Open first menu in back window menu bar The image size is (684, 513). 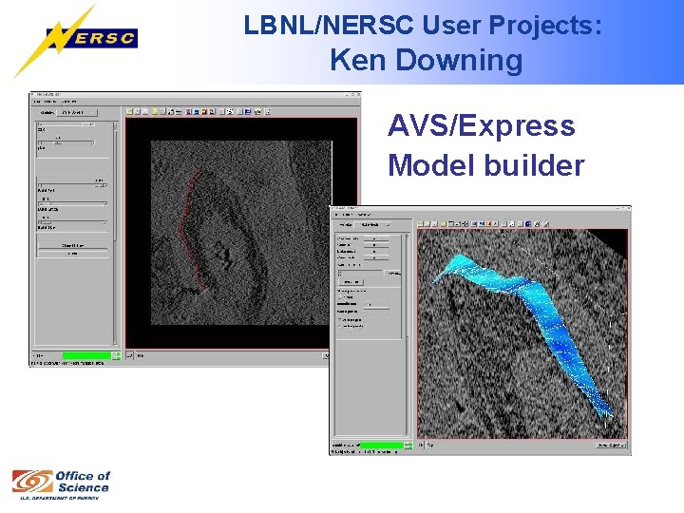pyautogui.click(x=37, y=102)
